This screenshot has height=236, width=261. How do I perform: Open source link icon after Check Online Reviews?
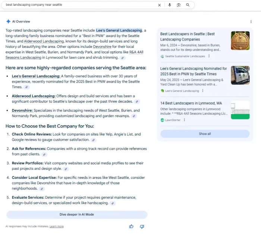coord(94,140)
